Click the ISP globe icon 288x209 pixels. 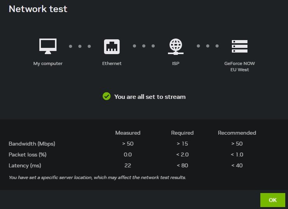pos(176,46)
